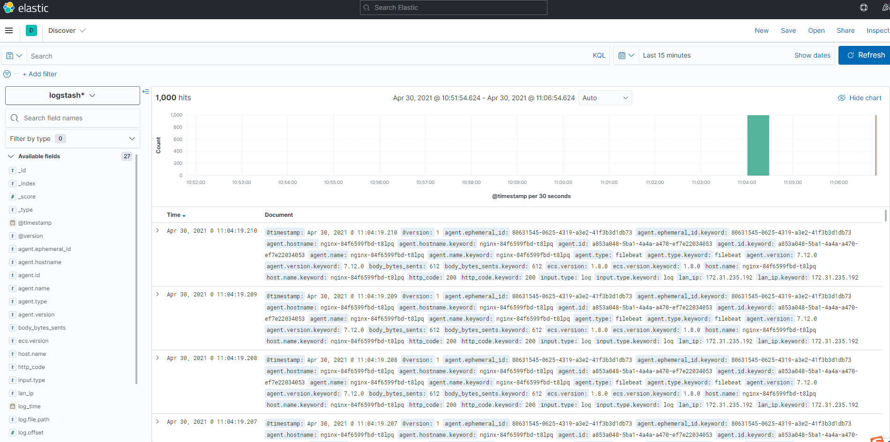Focus the Search field names input
This screenshot has width=890, height=442.
point(73,118)
